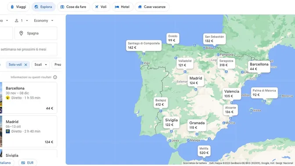
Task: Open the Hotel tab
Action: (x=122, y=7)
